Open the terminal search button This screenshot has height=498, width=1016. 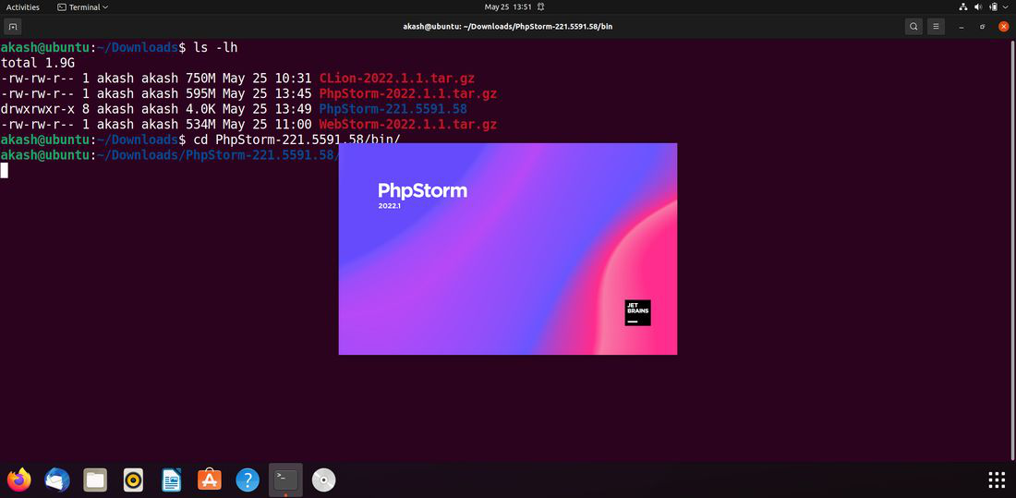[913, 27]
